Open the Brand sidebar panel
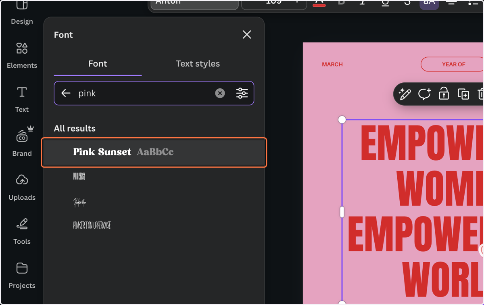This screenshot has width=484, height=305. coord(22,142)
